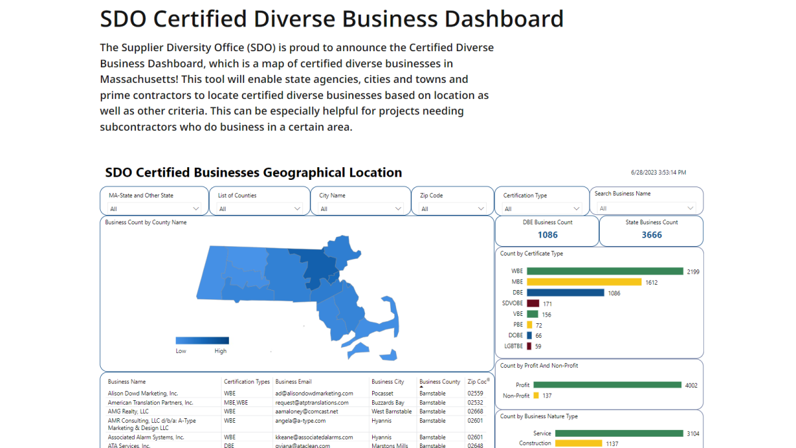This screenshot has width=796, height=448.
Task: Select American Translation Partners, Inc. business name
Action: click(x=151, y=402)
